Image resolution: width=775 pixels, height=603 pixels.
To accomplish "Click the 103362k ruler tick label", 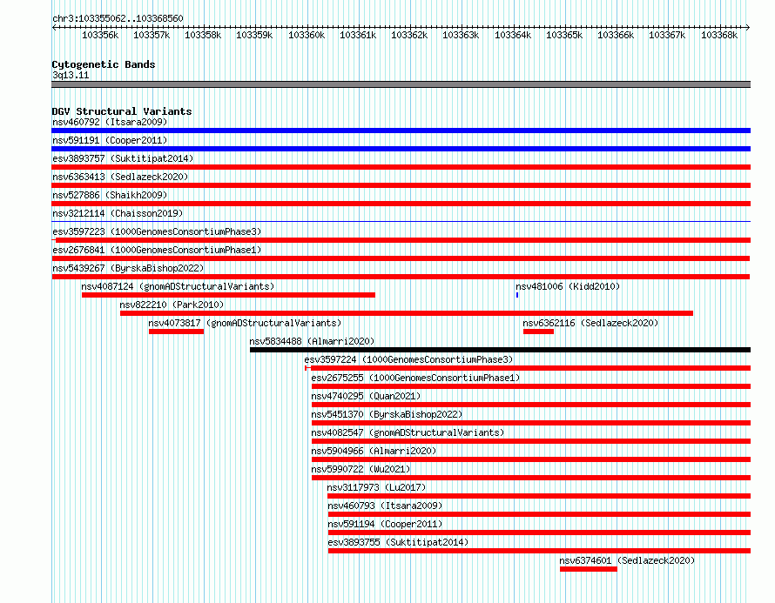I will (409, 35).
